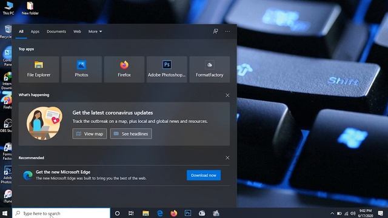The width and height of the screenshot is (388, 218).
Task: Expand the More dropdown filter
Action: [x=95, y=31]
